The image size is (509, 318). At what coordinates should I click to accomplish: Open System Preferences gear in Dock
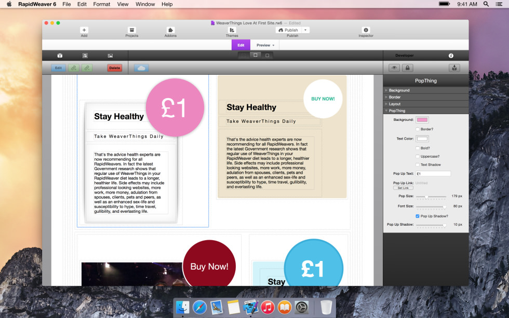302,307
